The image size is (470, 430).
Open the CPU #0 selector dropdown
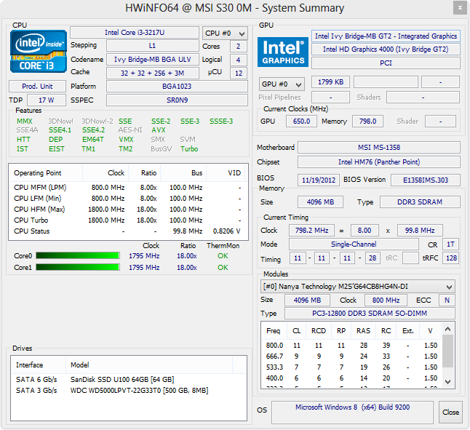(225, 33)
